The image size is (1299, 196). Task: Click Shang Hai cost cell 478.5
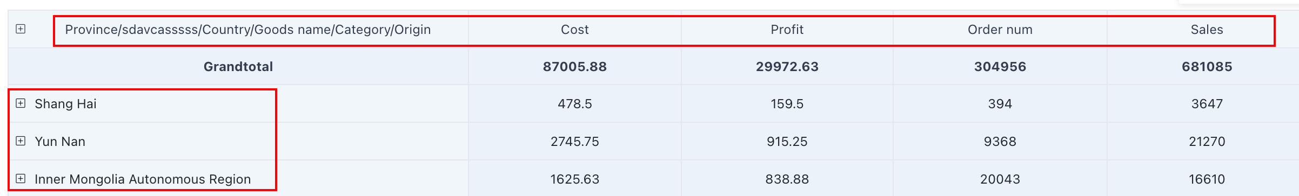[x=574, y=104]
